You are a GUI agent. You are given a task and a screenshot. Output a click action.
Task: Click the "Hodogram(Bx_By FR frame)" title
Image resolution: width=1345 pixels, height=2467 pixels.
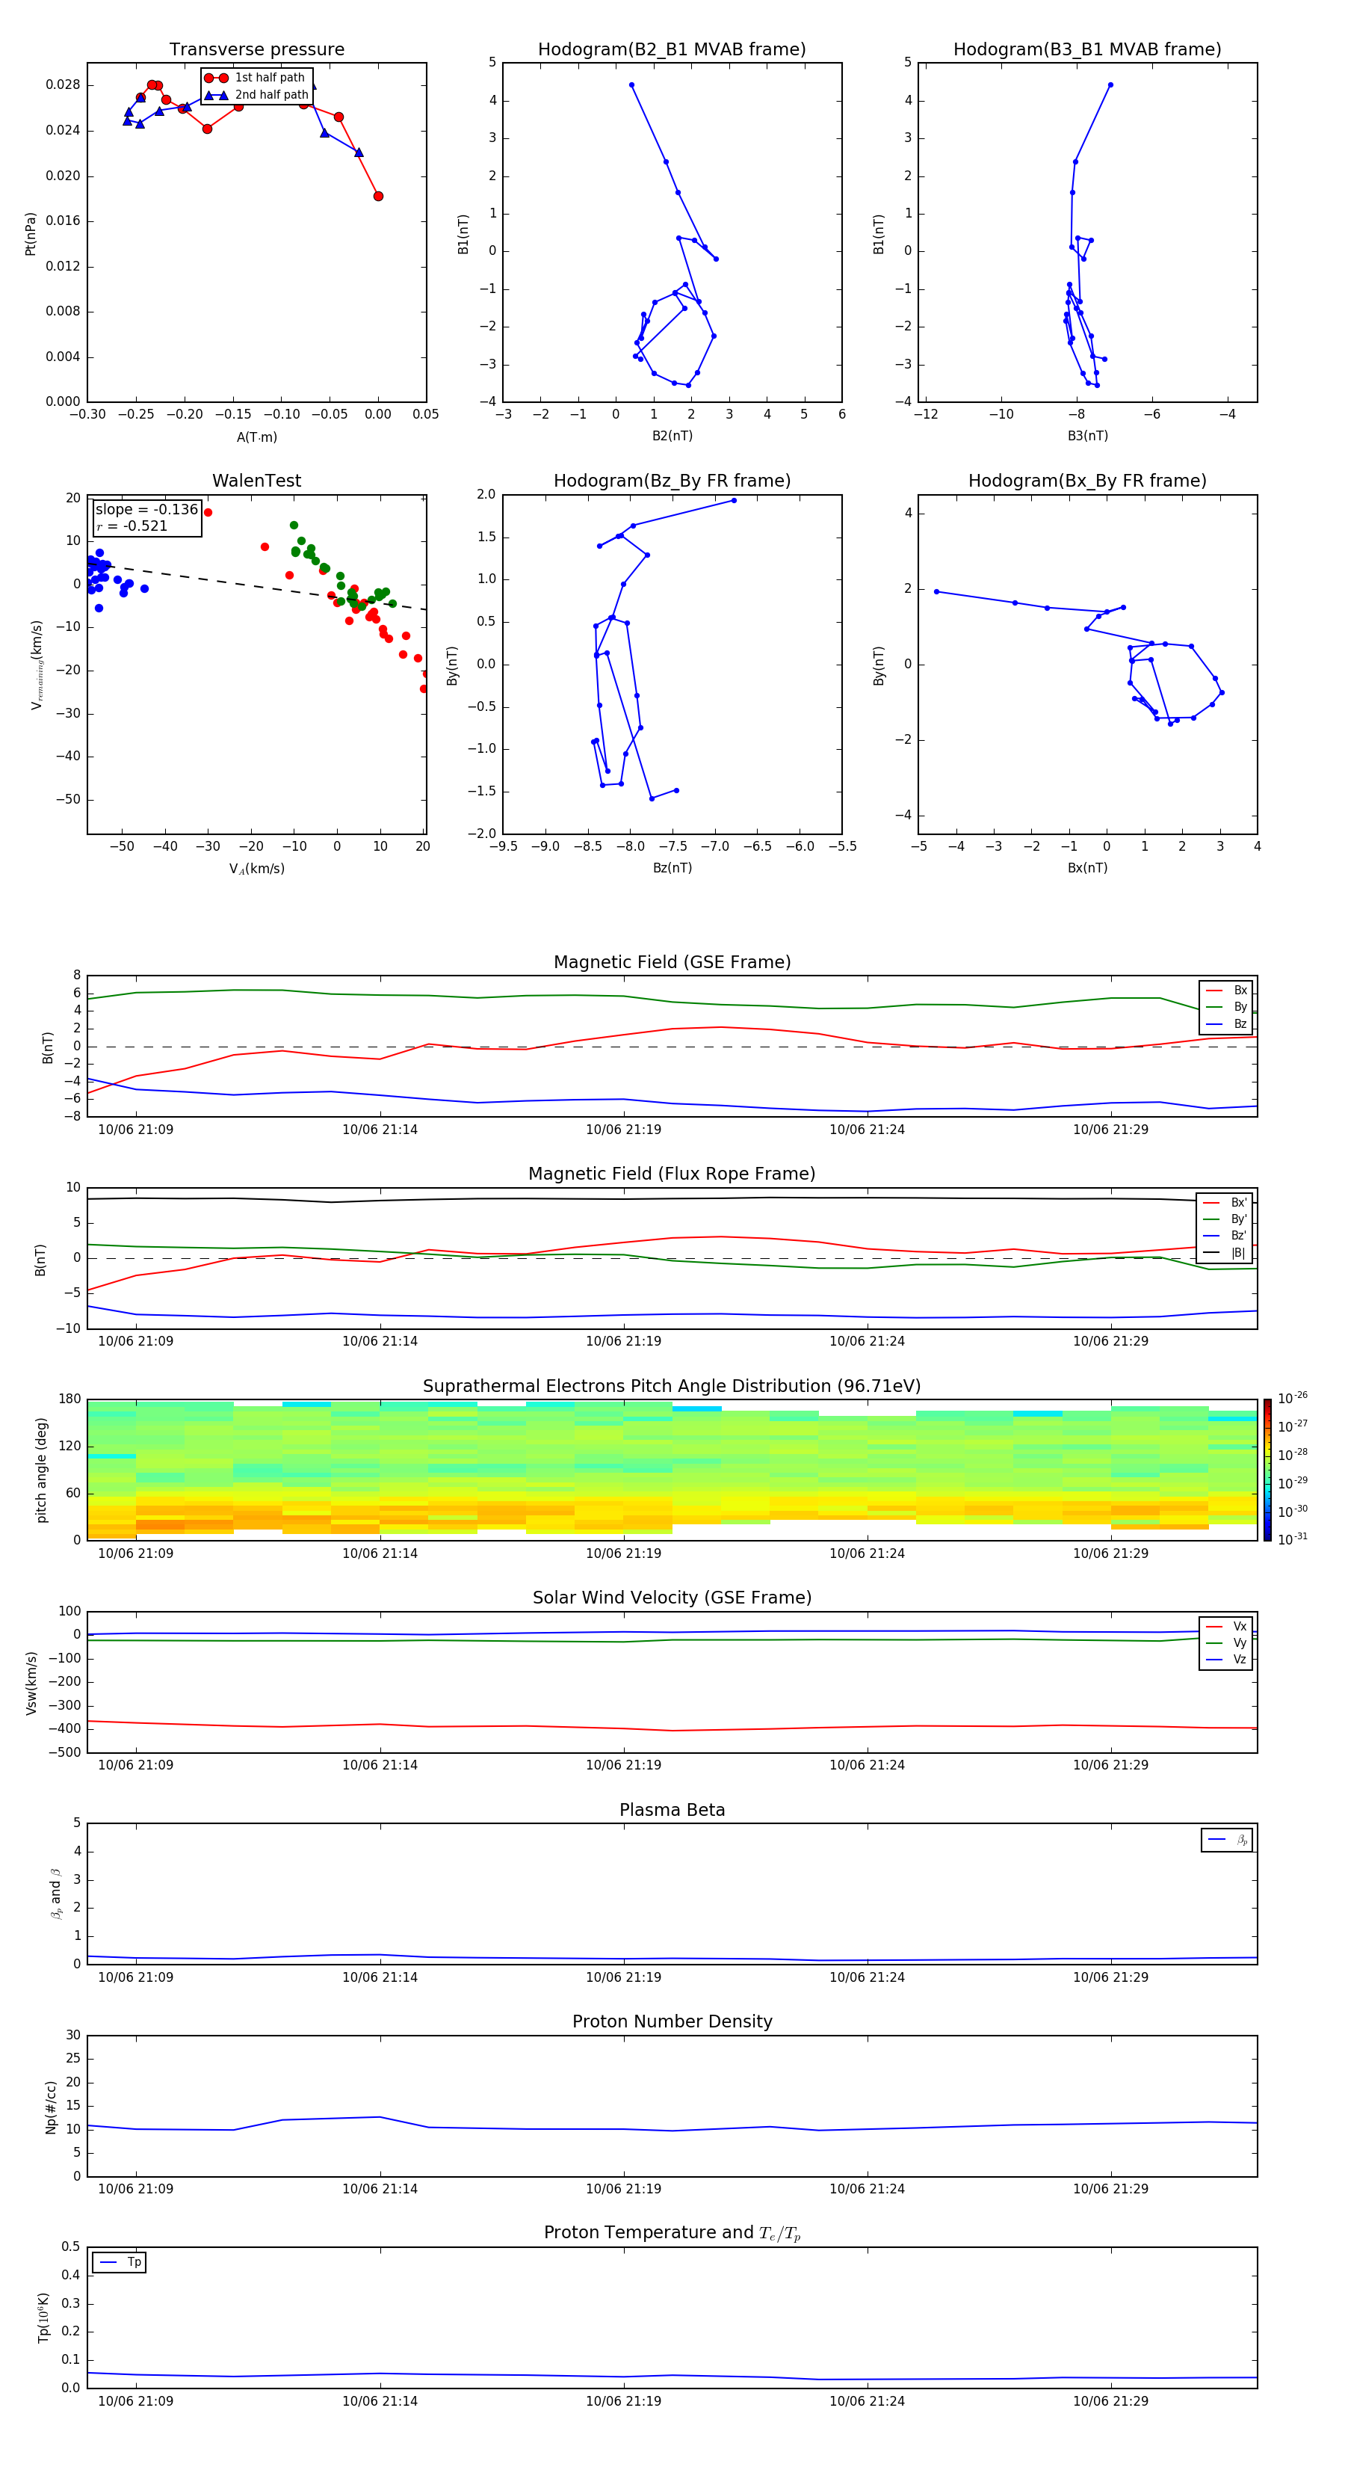[x=1087, y=481]
